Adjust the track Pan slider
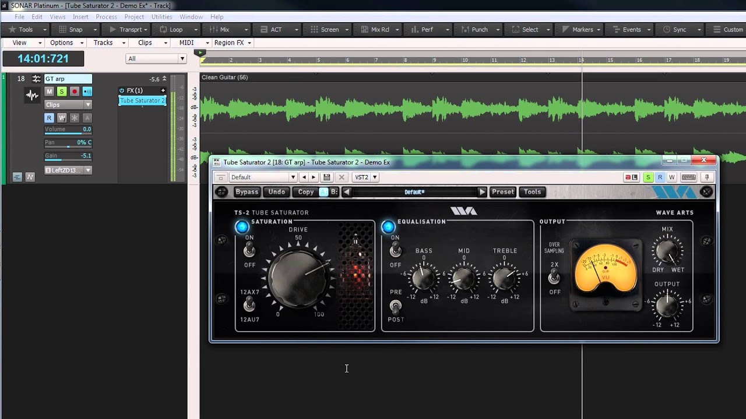 68,143
